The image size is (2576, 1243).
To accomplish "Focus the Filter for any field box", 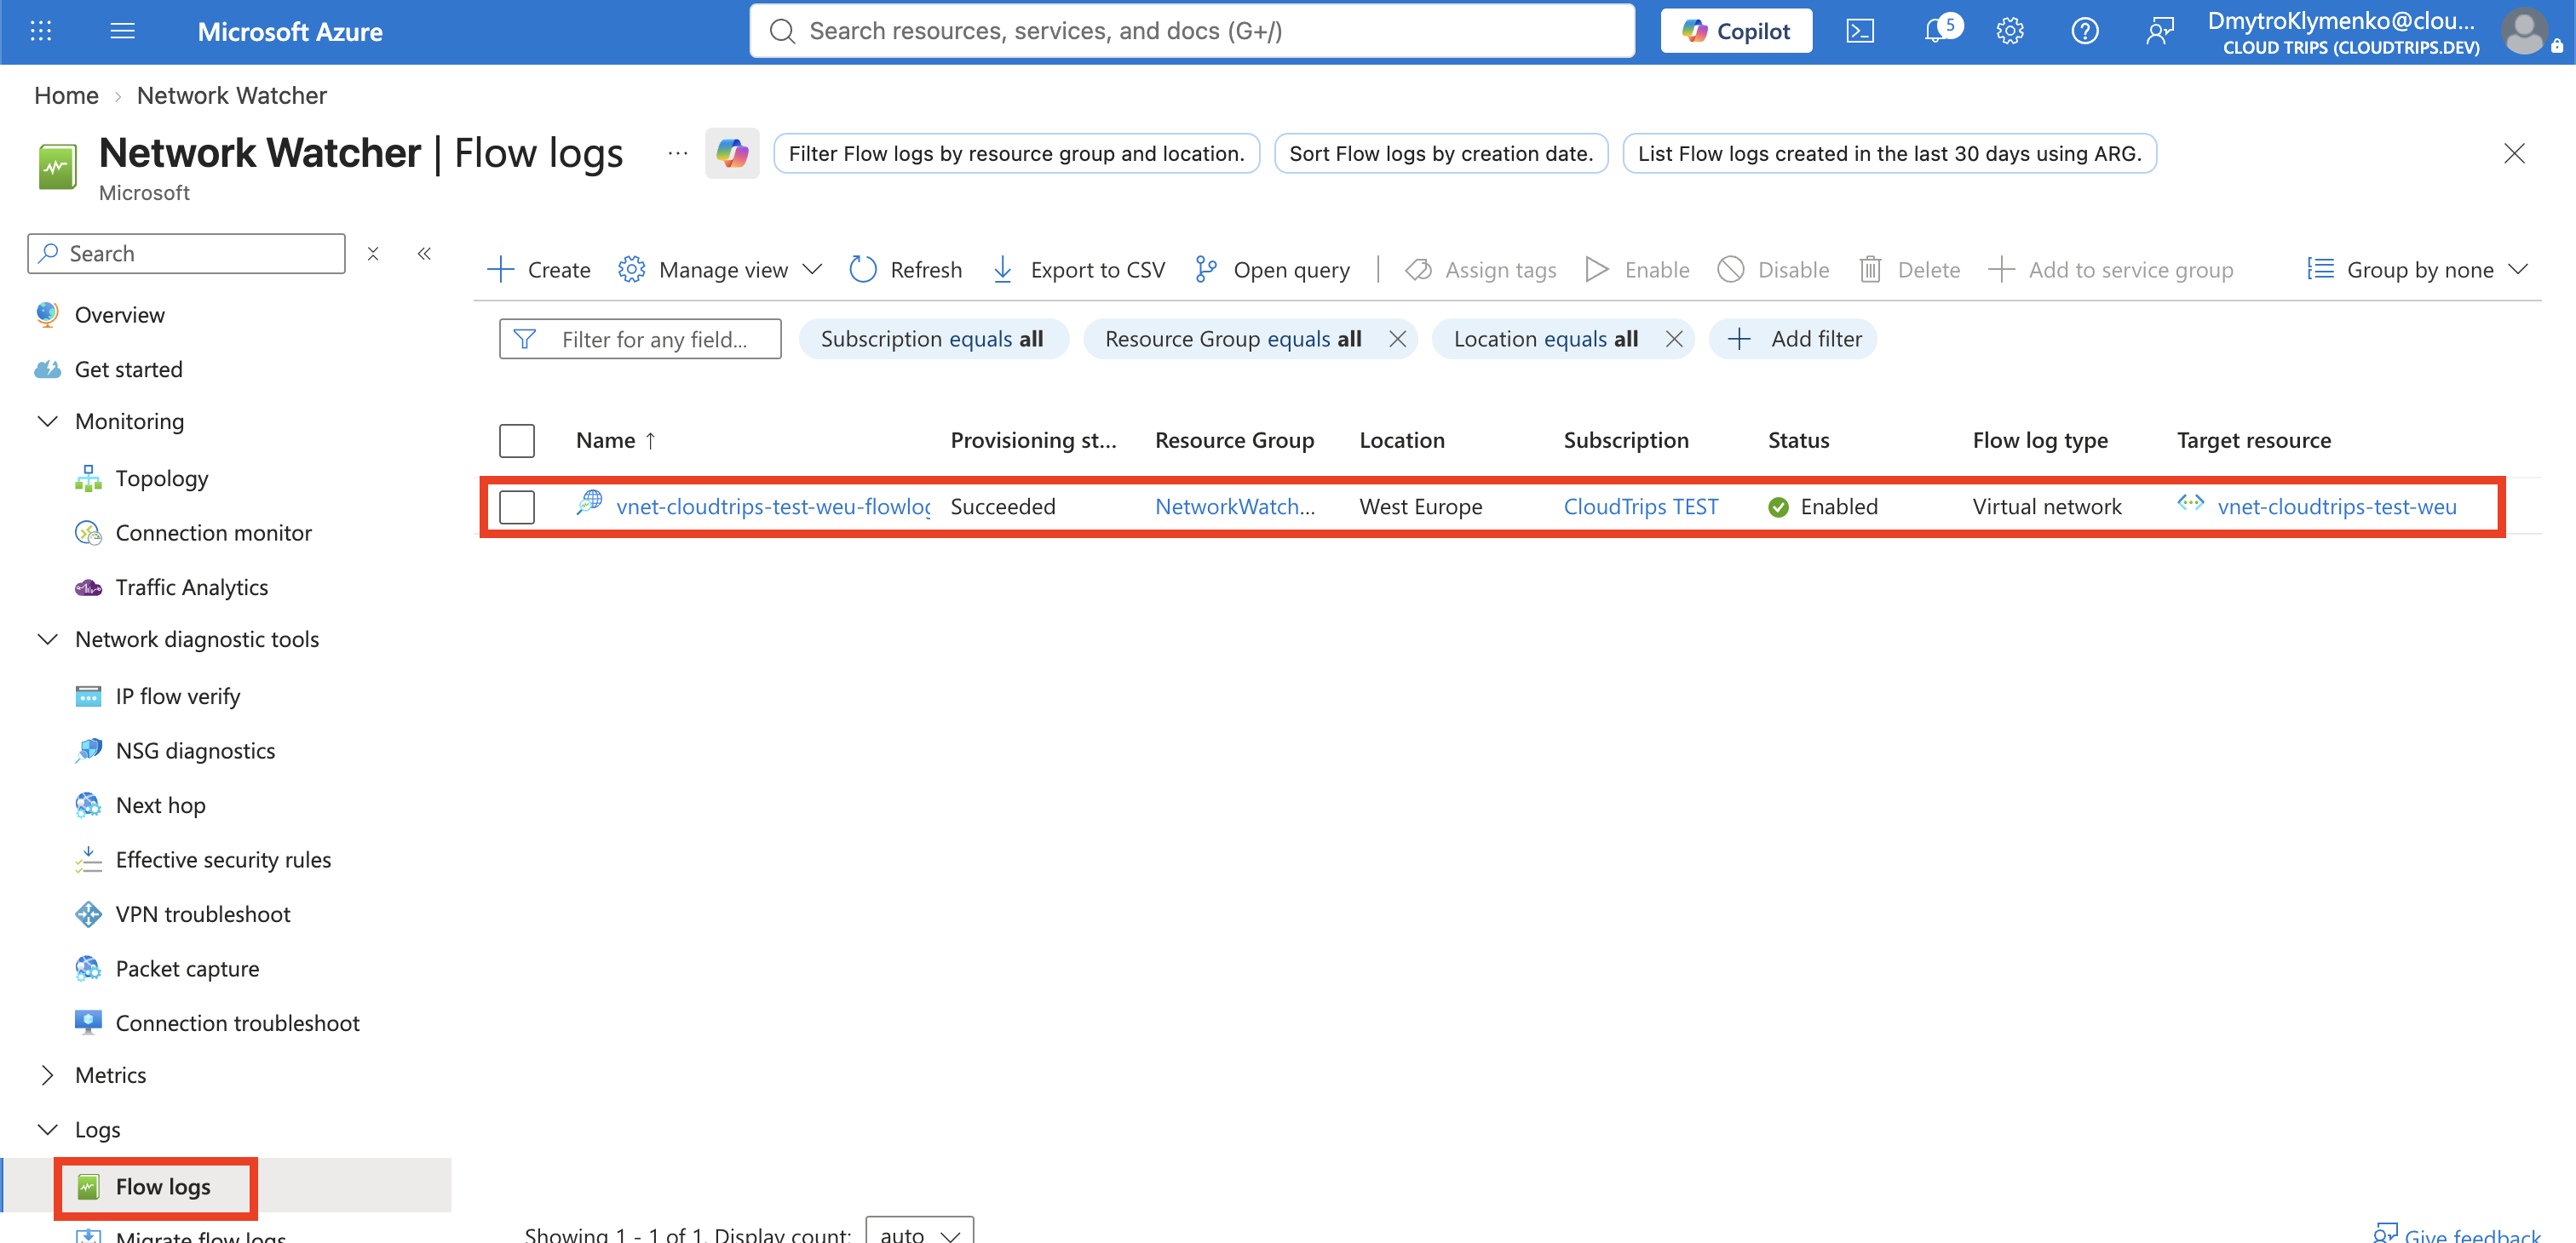I will tap(640, 340).
